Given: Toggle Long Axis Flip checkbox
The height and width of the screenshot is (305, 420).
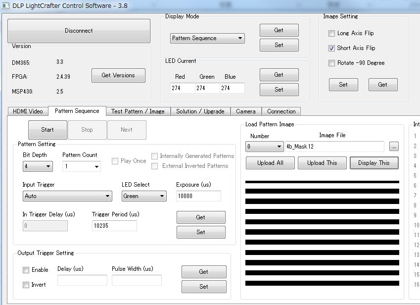Looking at the screenshot, I should [331, 33].
